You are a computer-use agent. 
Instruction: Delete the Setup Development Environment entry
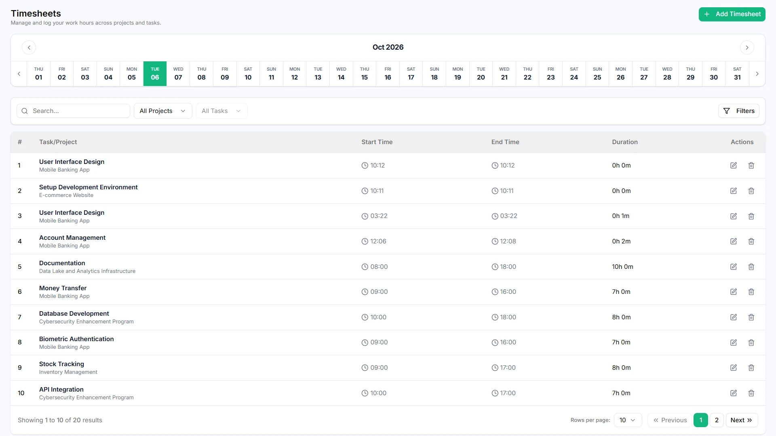tap(751, 191)
